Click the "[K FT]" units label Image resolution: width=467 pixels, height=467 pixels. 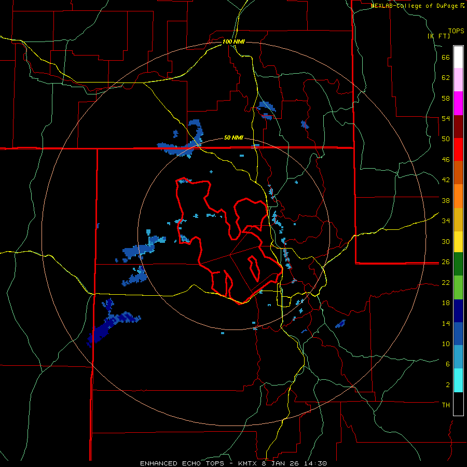point(438,36)
